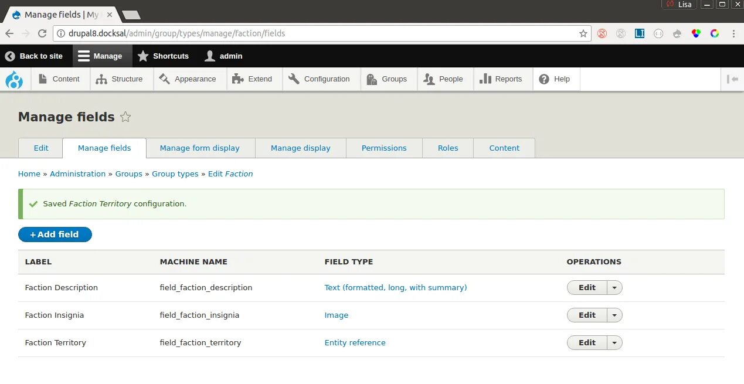This screenshot has width=744, height=384.
Task: Open the Structure menu icon
Action: pyautogui.click(x=101, y=79)
